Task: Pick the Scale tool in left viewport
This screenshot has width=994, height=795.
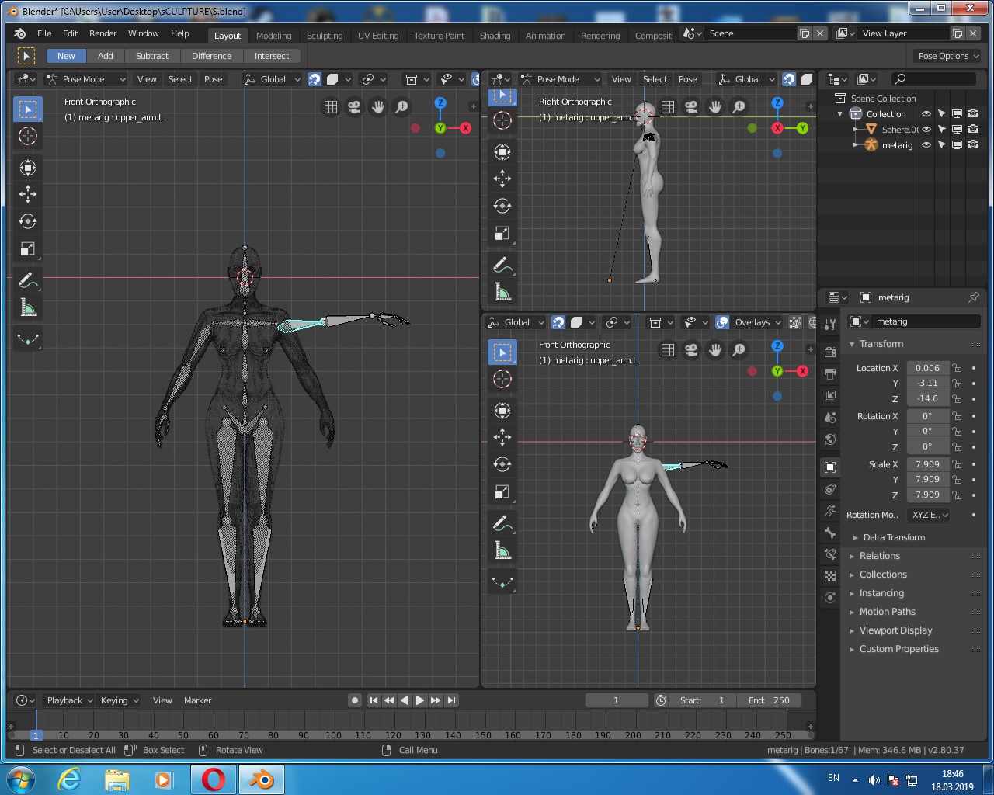Action: tap(28, 248)
